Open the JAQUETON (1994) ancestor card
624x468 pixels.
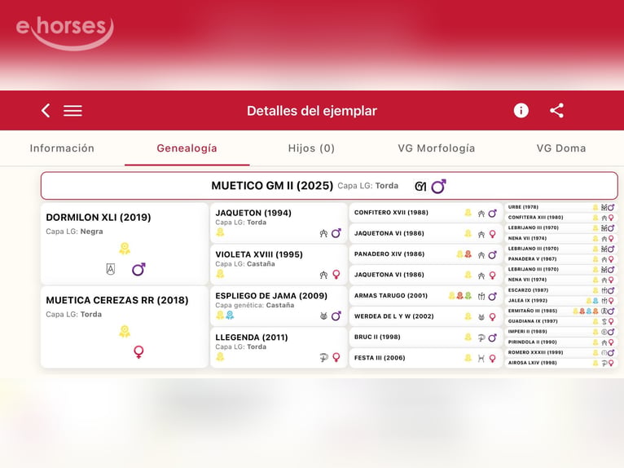(279, 223)
